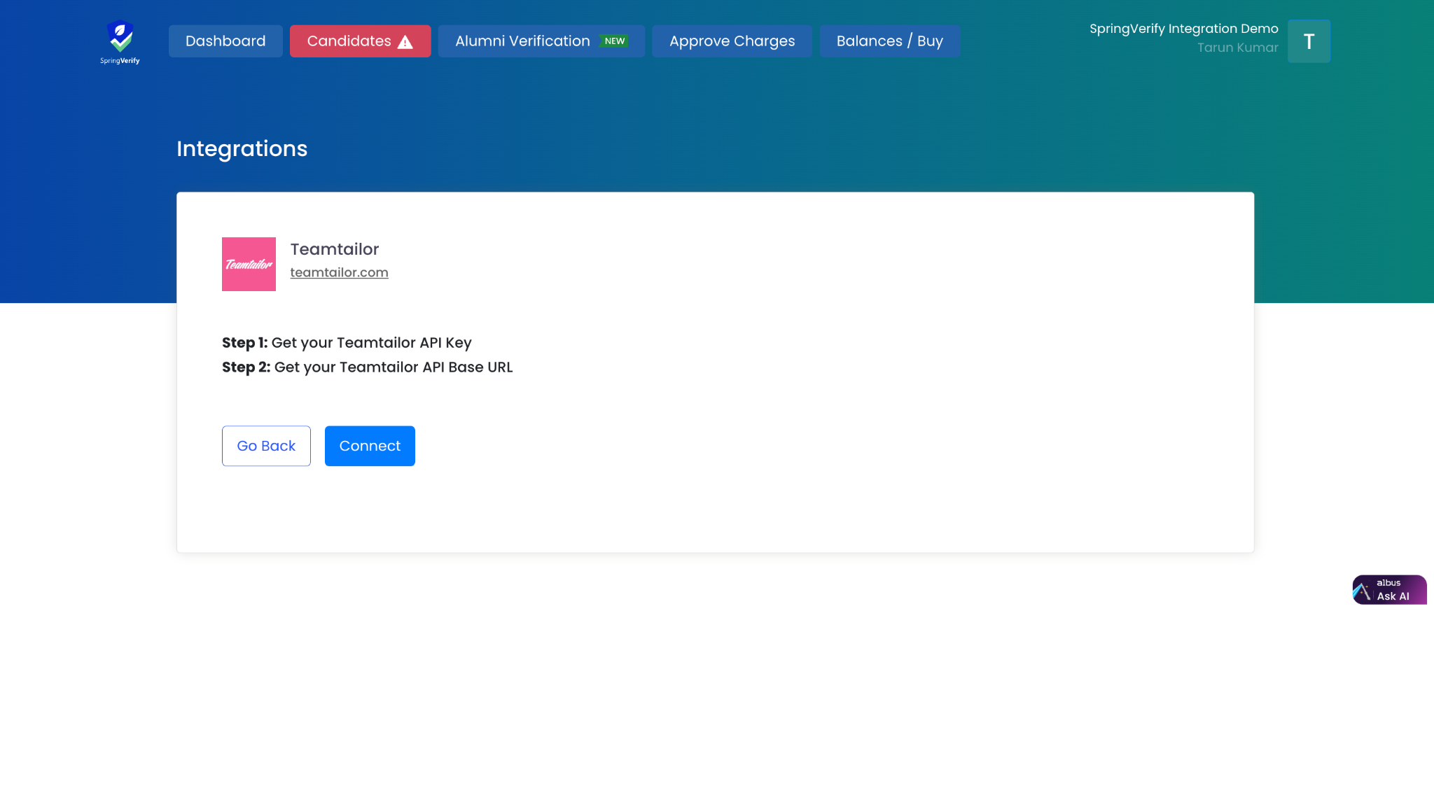Open the teamtailor.com link
The height and width of the screenshot is (809, 1434).
339,272
